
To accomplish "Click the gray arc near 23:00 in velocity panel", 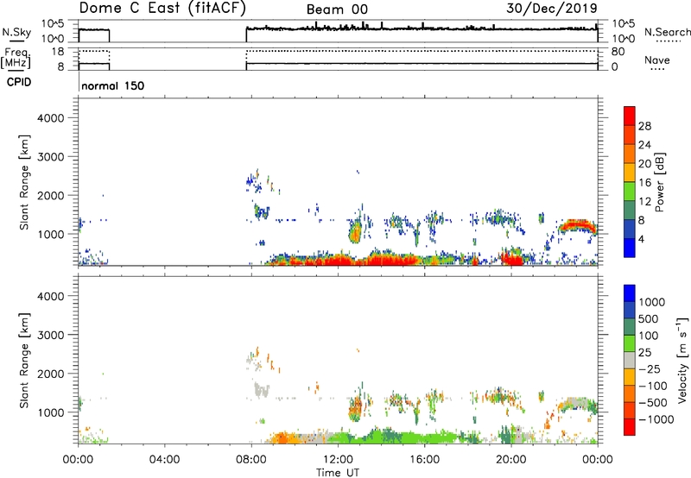I will pyautogui.click(x=574, y=403).
